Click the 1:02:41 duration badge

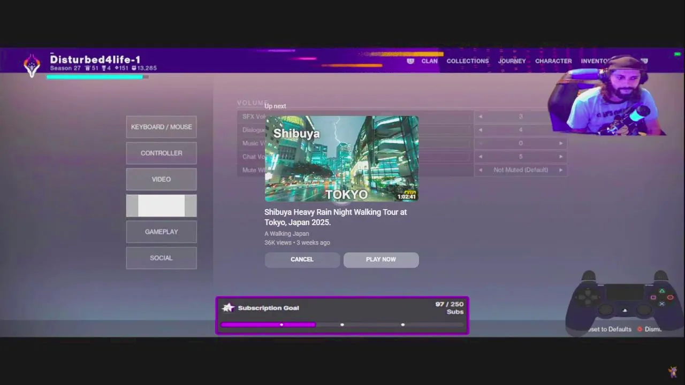(406, 197)
